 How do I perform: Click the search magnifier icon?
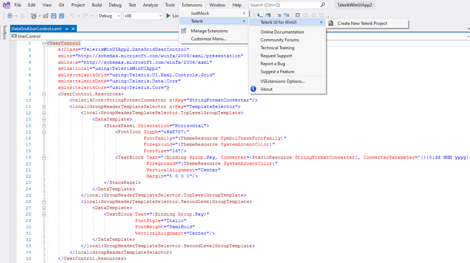pos(323,5)
